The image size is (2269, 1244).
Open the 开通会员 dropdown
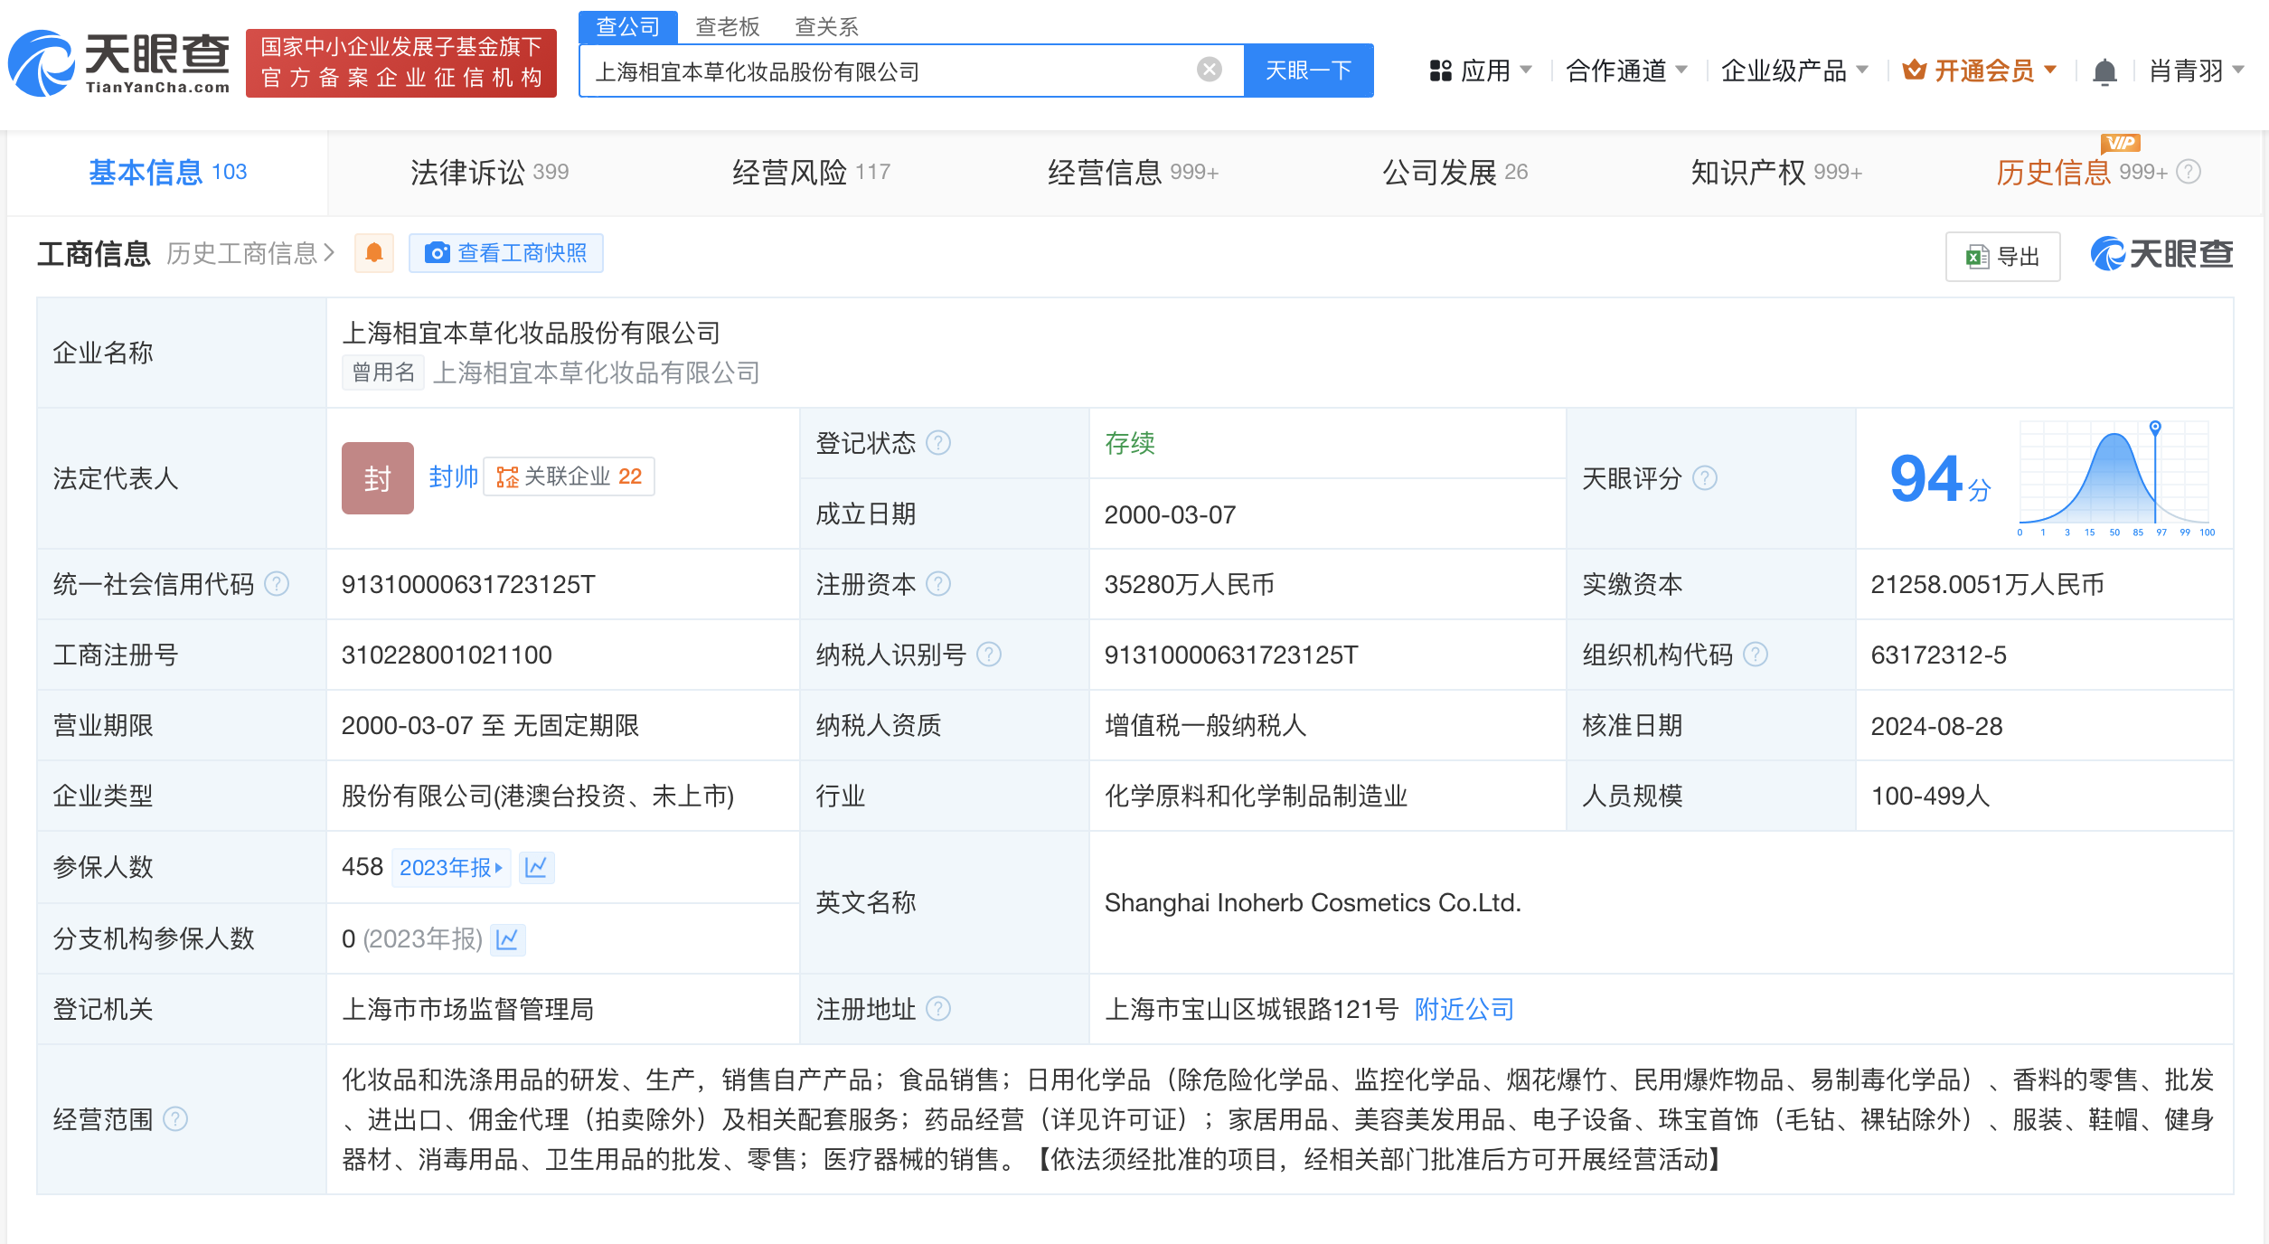coord(1980,70)
